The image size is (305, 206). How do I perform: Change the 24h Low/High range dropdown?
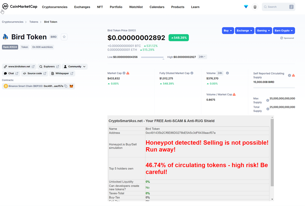click(202, 57)
